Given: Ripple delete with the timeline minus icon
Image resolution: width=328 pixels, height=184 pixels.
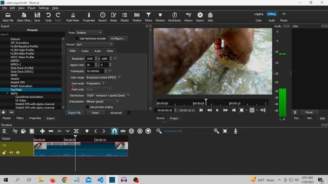Looking at the screenshot, I should click(51, 131).
